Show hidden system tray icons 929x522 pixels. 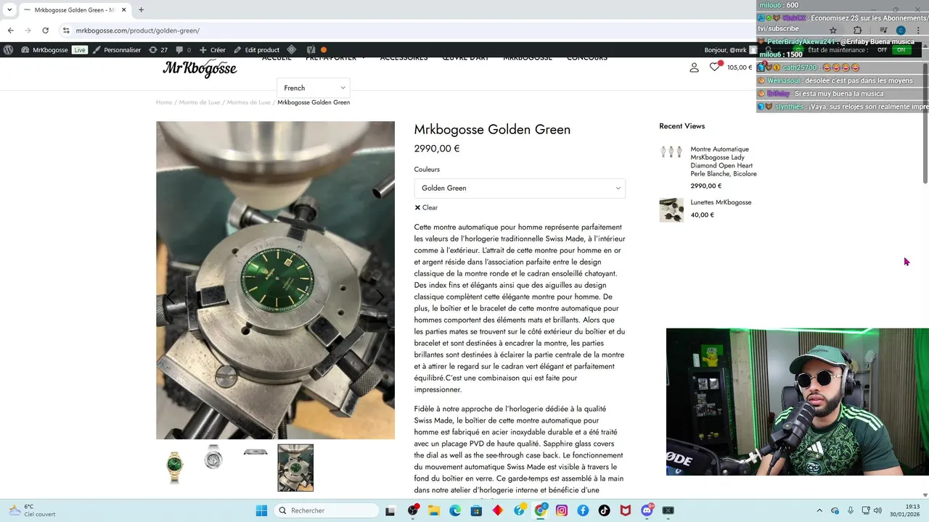(x=819, y=510)
